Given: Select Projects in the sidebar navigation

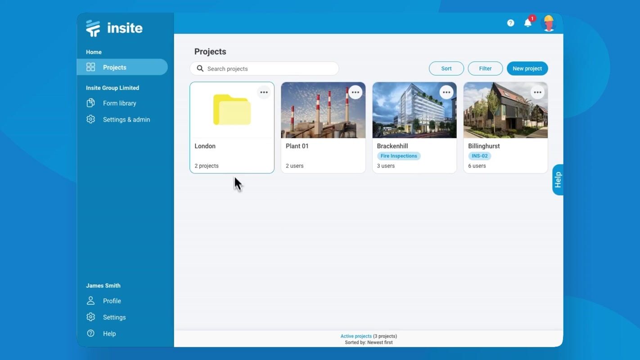Looking at the screenshot, I should point(114,67).
